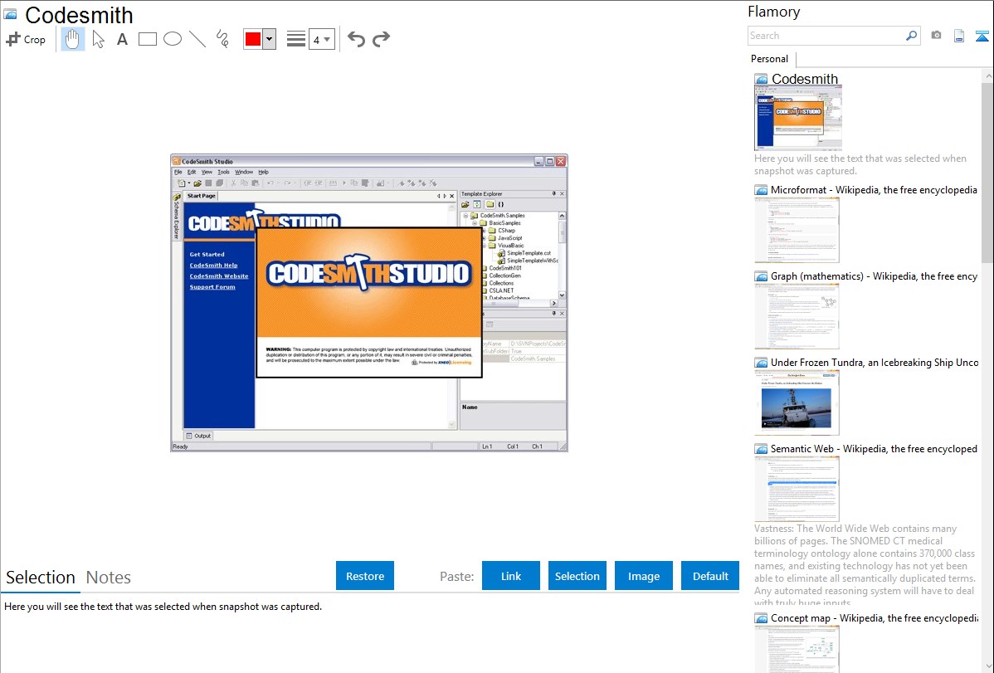The image size is (994, 673).
Task: Click the 'Flamory' panel heading
Action: point(773,12)
